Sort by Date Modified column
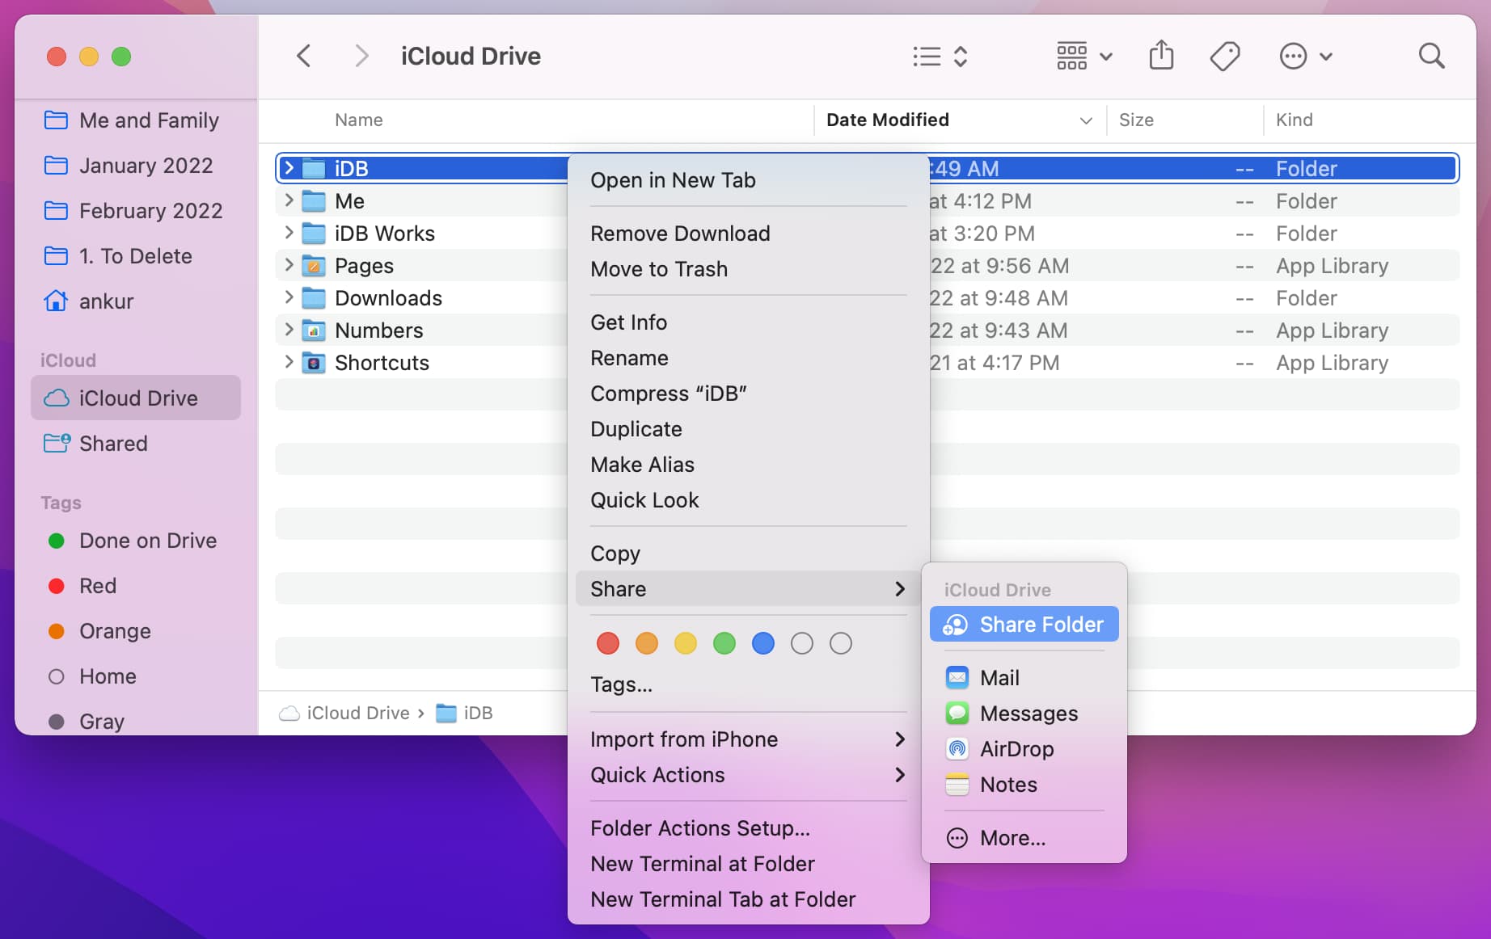Image resolution: width=1491 pixels, height=939 pixels. pos(960,120)
